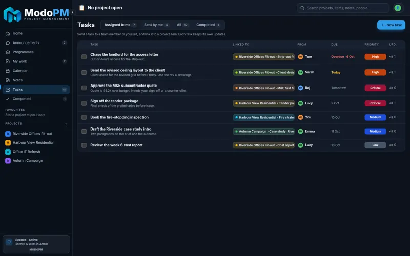Open the Fire strategy linked item chip
The width and height of the screenshot is (410, 256).
[263, 117]
